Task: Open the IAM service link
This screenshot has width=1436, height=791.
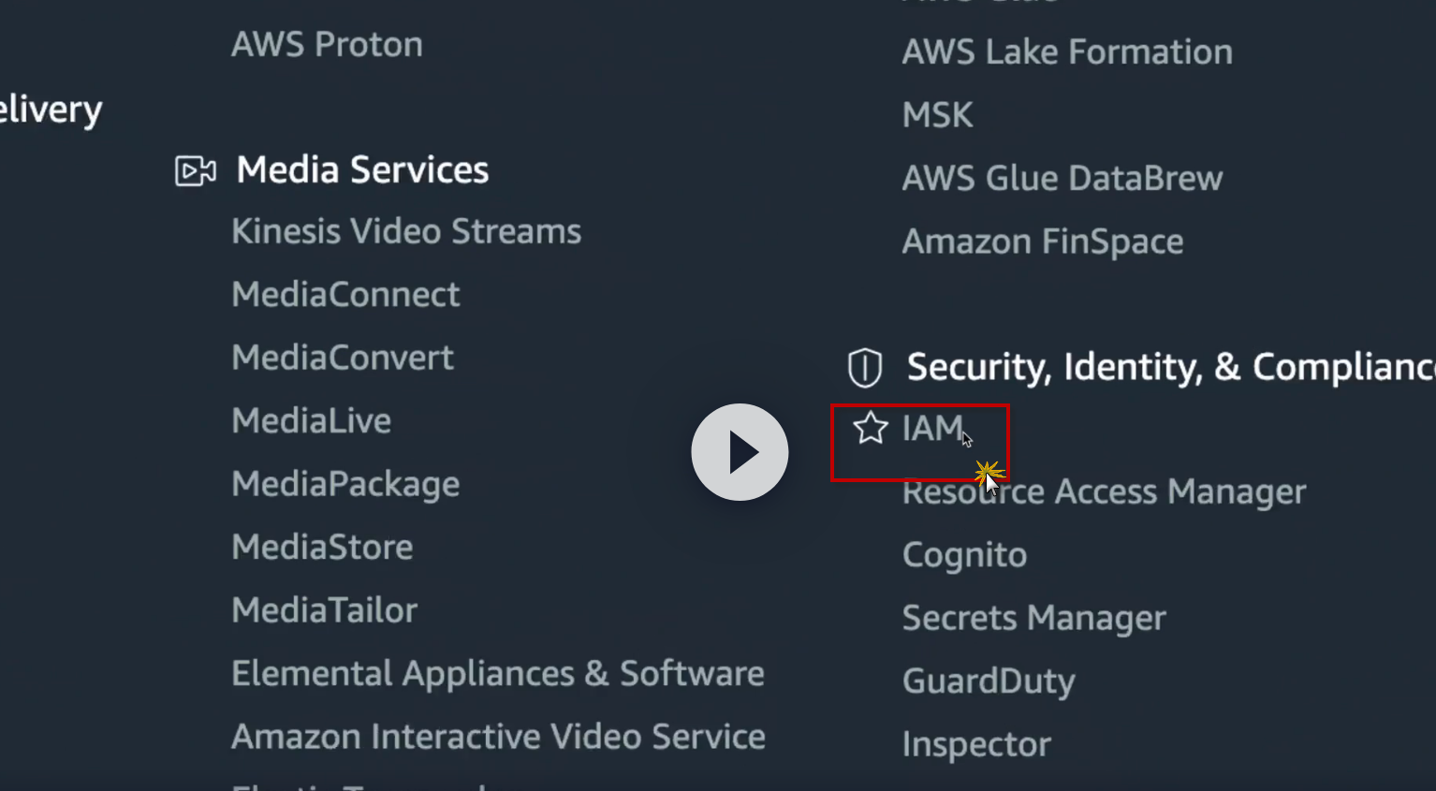Action: point(931,429)
